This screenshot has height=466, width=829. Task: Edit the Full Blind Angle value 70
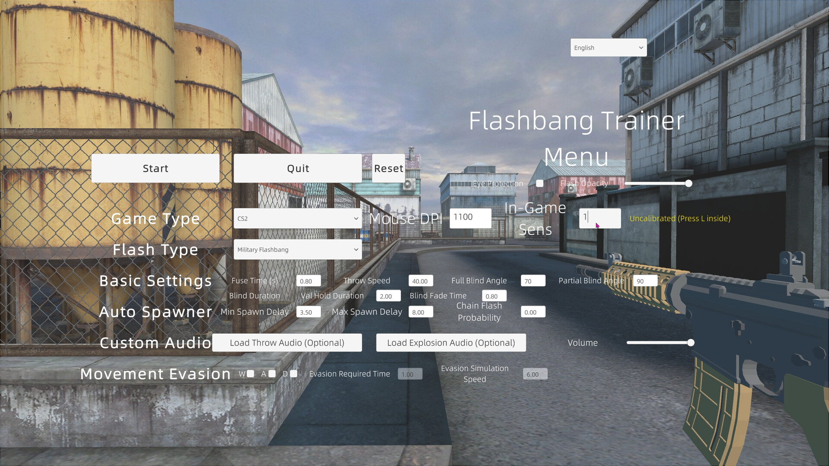[x=533, y=281]
